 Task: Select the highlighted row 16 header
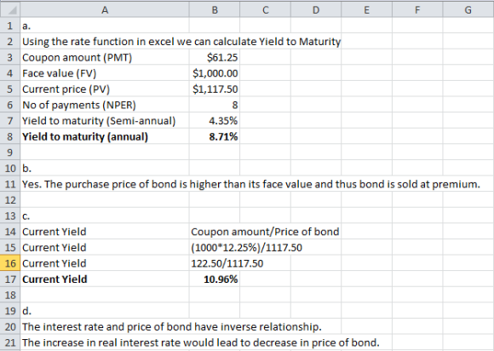pos(10,263)
